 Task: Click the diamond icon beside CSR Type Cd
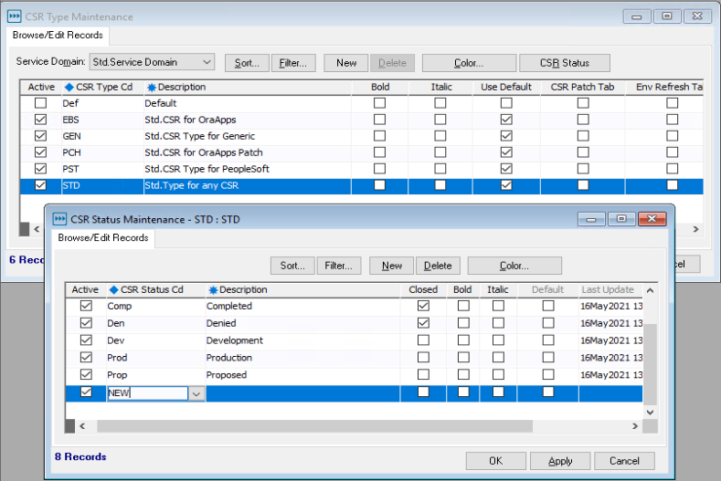coord(69,88)
